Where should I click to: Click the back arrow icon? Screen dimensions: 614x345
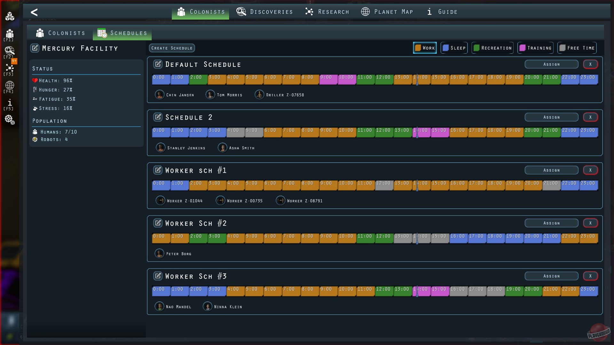(x=34, y=12)
